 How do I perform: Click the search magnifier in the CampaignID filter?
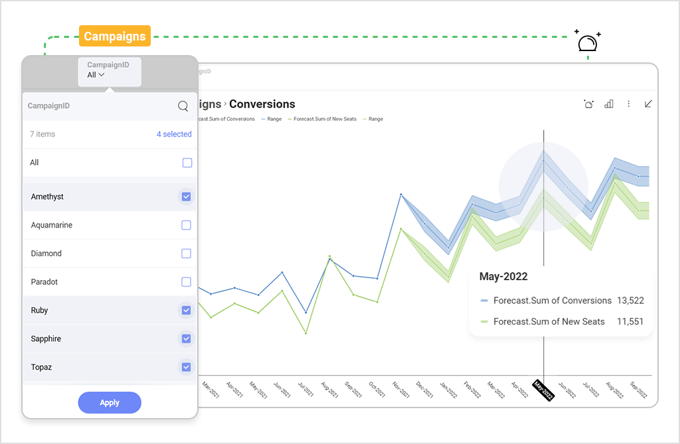click(x=183, y=106)
